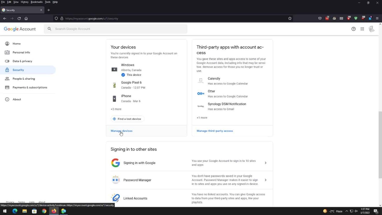Screen dimensions: 382x215
Task: Click the Windows device icon
Action: (x=114, y=70)
